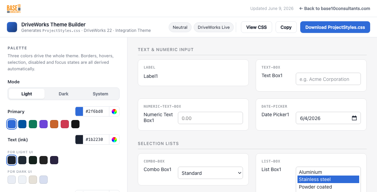Choose the lavender-blue For Dark UI swatch
The image size is (377, 192).
(x=44, y=180)
